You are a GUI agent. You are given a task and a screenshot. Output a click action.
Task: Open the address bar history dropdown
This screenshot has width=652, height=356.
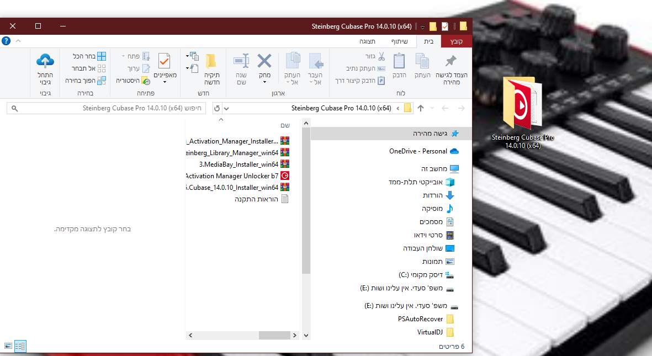[226, 109]
